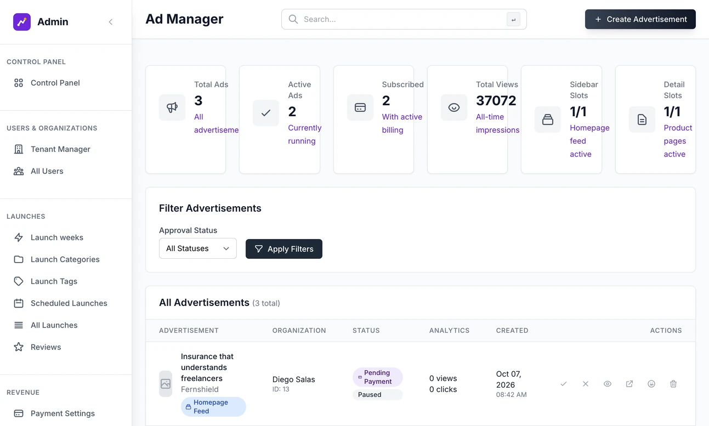Click the All Launches list icon
Image resolution: width=709 pixels, height=426 pixels.
click(19, 325)
